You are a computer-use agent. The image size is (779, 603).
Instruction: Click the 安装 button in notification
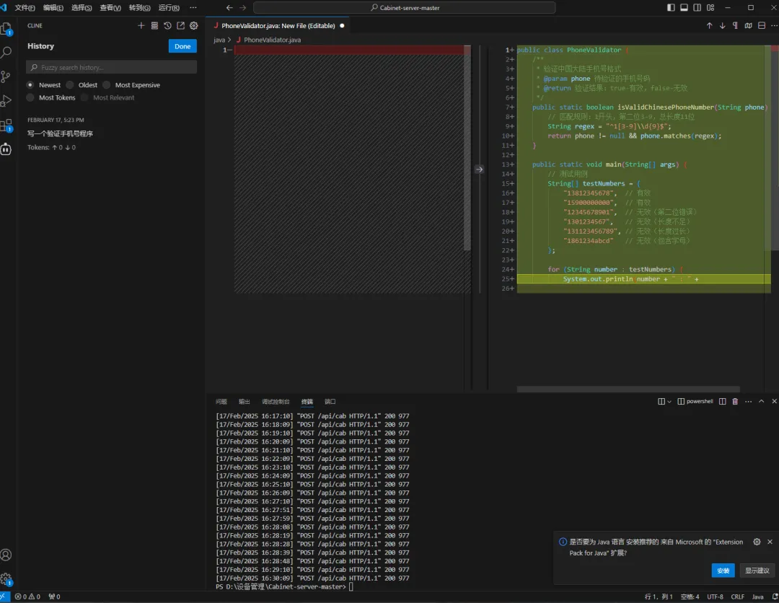pos(723,570)
